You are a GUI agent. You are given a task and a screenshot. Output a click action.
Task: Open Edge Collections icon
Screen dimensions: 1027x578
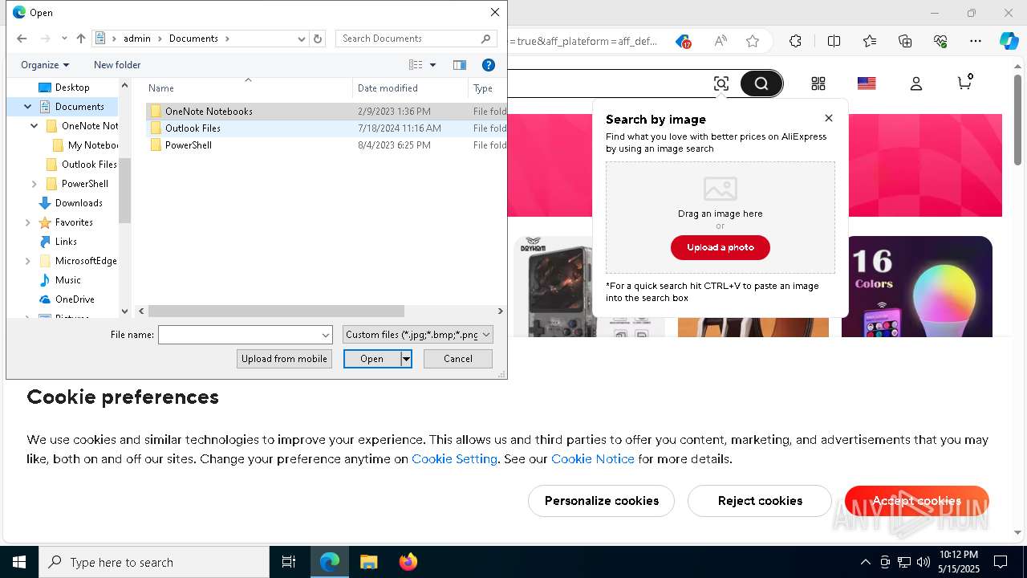905,41
